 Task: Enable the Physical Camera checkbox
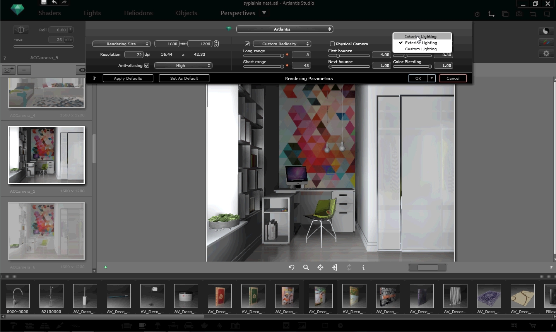pyautogui.click(x=332, y=44)
